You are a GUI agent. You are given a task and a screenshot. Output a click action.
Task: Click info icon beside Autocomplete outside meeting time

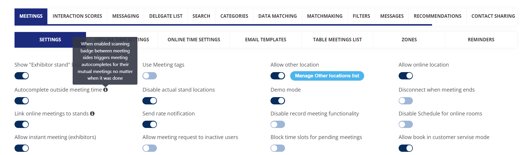click(x=105, y=90)
